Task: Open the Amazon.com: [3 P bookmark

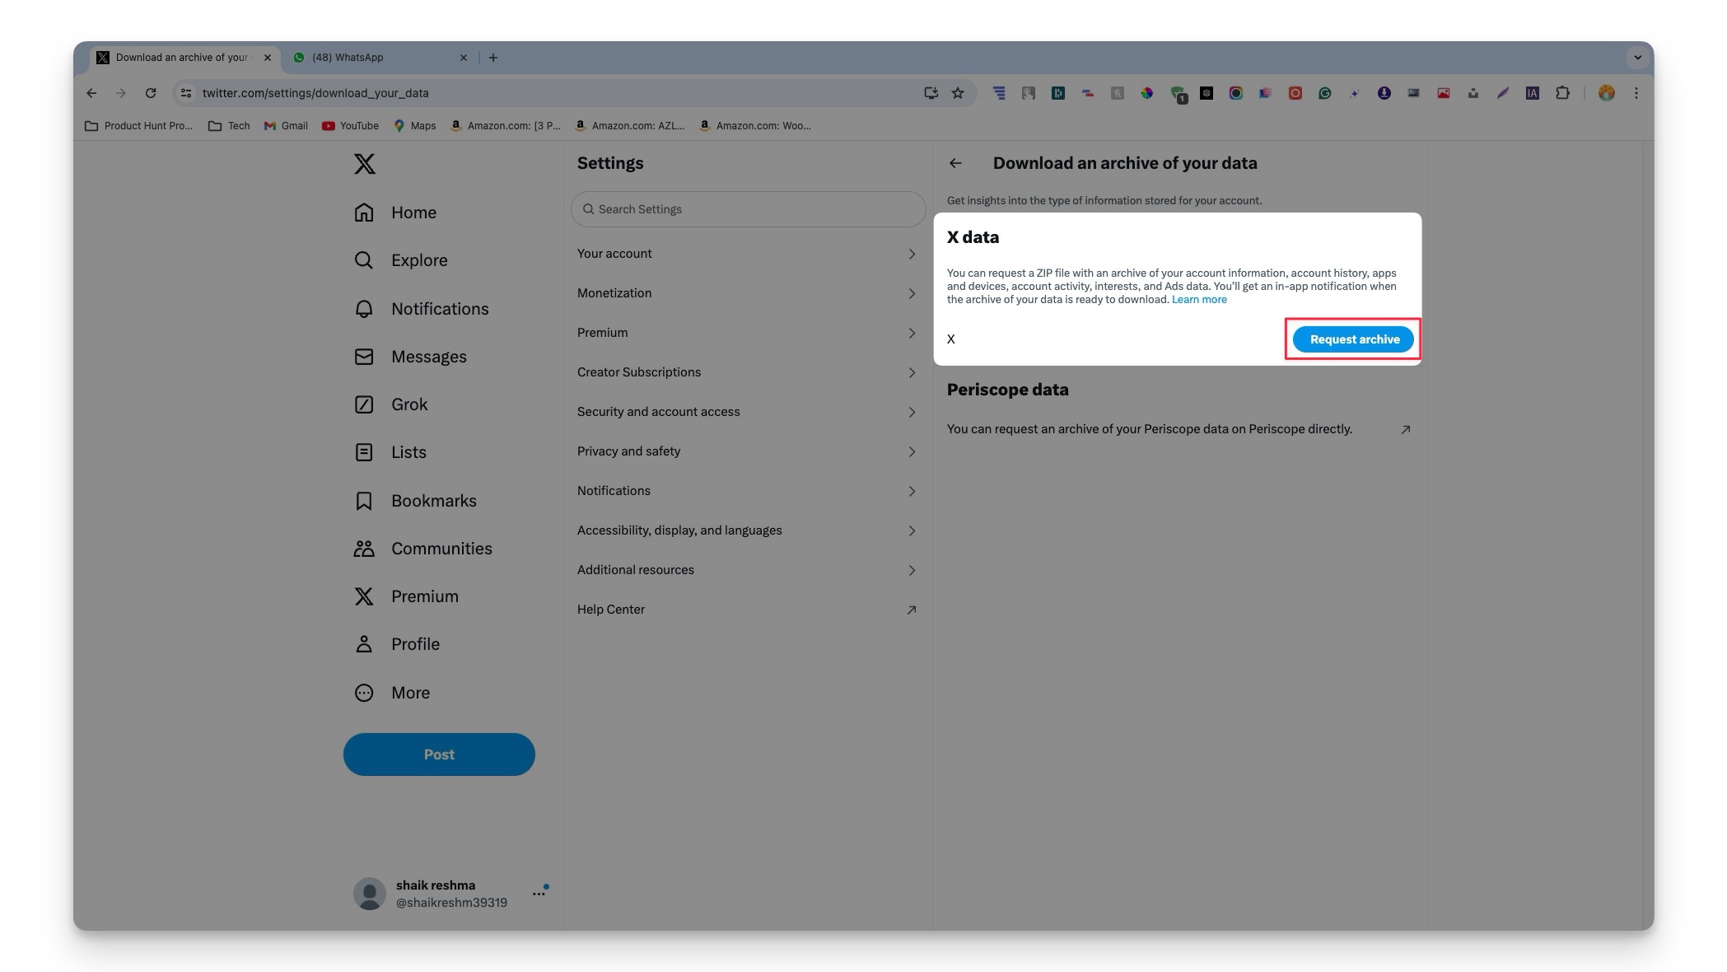Action: pos(506,126)
